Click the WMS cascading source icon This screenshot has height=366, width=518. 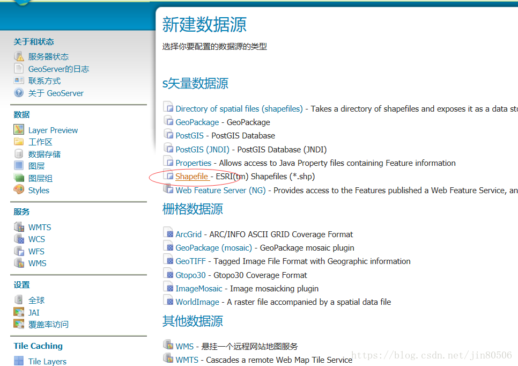[168, 345]
